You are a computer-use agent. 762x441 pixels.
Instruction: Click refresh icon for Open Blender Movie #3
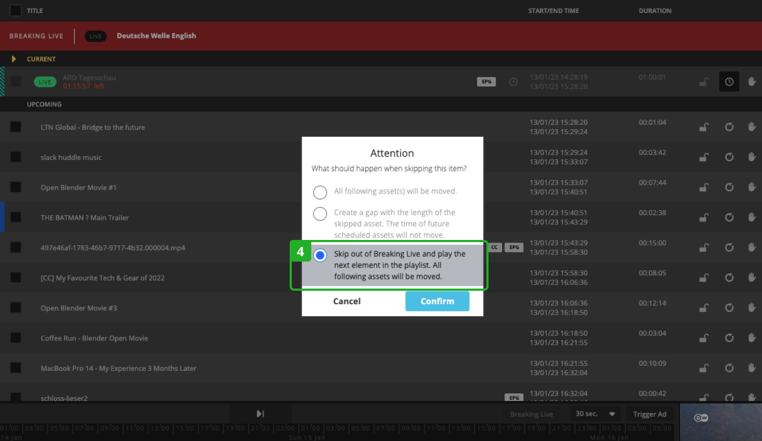pos(729,308)
